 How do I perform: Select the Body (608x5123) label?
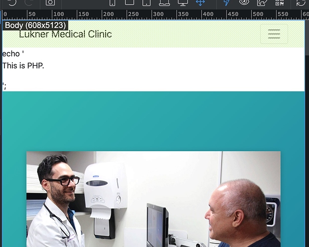pyautogui.click(x=35, y=25)
